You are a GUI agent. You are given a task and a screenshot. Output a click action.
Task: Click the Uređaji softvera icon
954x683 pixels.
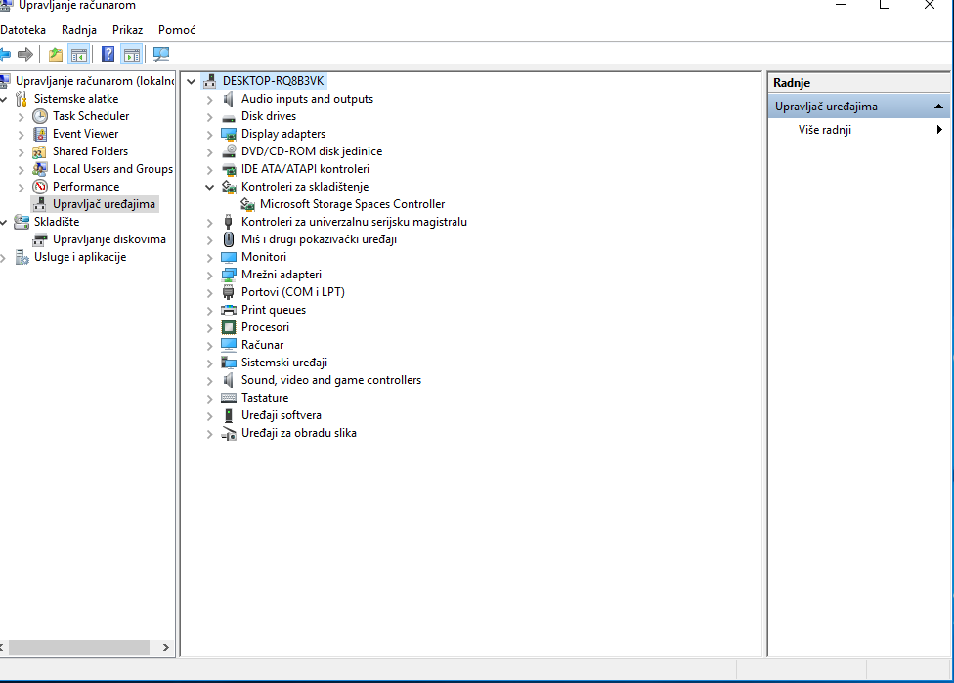click(229, 415)
